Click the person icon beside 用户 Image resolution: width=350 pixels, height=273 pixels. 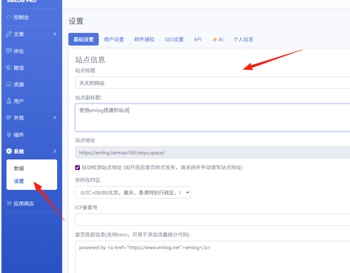click(x=9, y=101)
